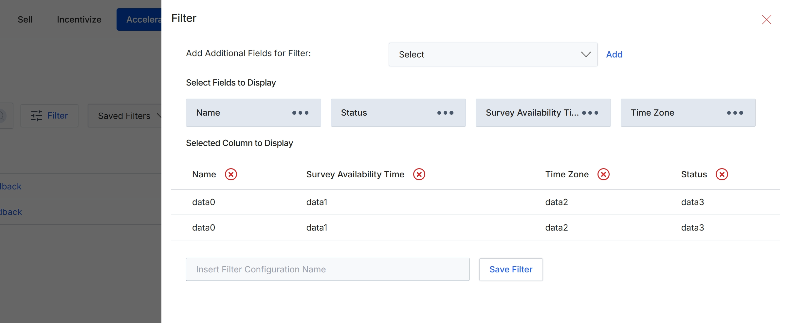Click the Filter panel title

point(184,18)
